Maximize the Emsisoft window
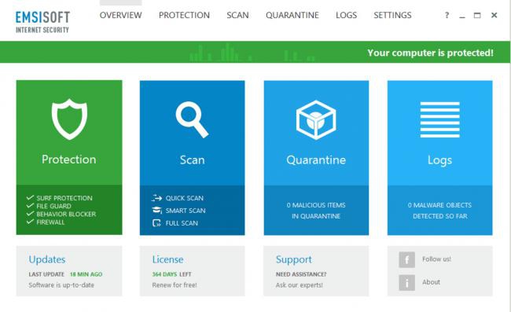 point(477,15)
